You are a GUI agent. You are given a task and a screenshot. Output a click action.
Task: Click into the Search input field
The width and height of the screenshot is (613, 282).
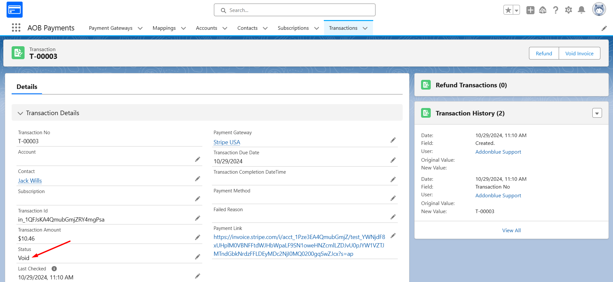[x=294, y=10]
